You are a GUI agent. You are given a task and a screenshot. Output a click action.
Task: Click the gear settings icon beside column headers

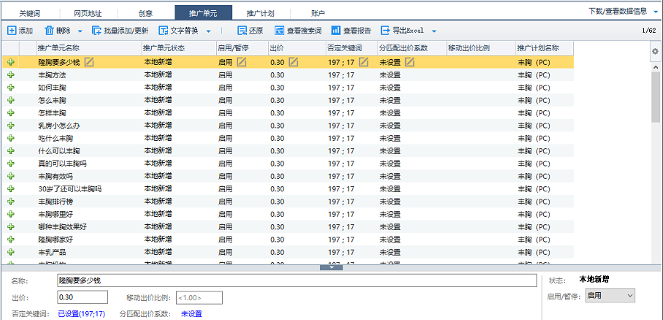pos(654,51)
